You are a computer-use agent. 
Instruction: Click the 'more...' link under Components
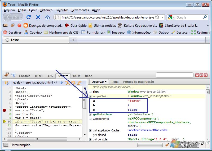click(x=133, y=126)
